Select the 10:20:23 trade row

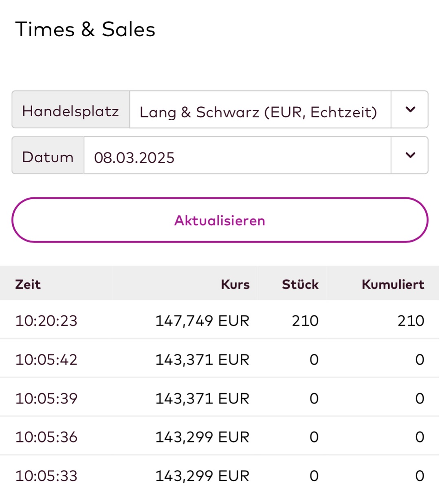(220, 320)
